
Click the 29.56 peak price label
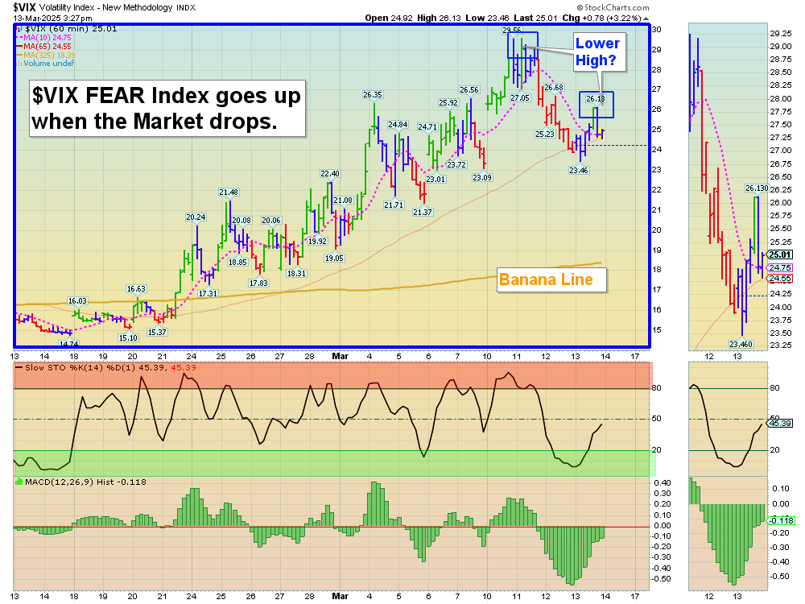512,31
